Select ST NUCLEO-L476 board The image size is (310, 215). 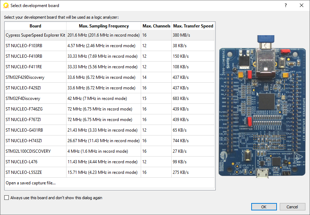pyautogui.click(x=109, y=162)
